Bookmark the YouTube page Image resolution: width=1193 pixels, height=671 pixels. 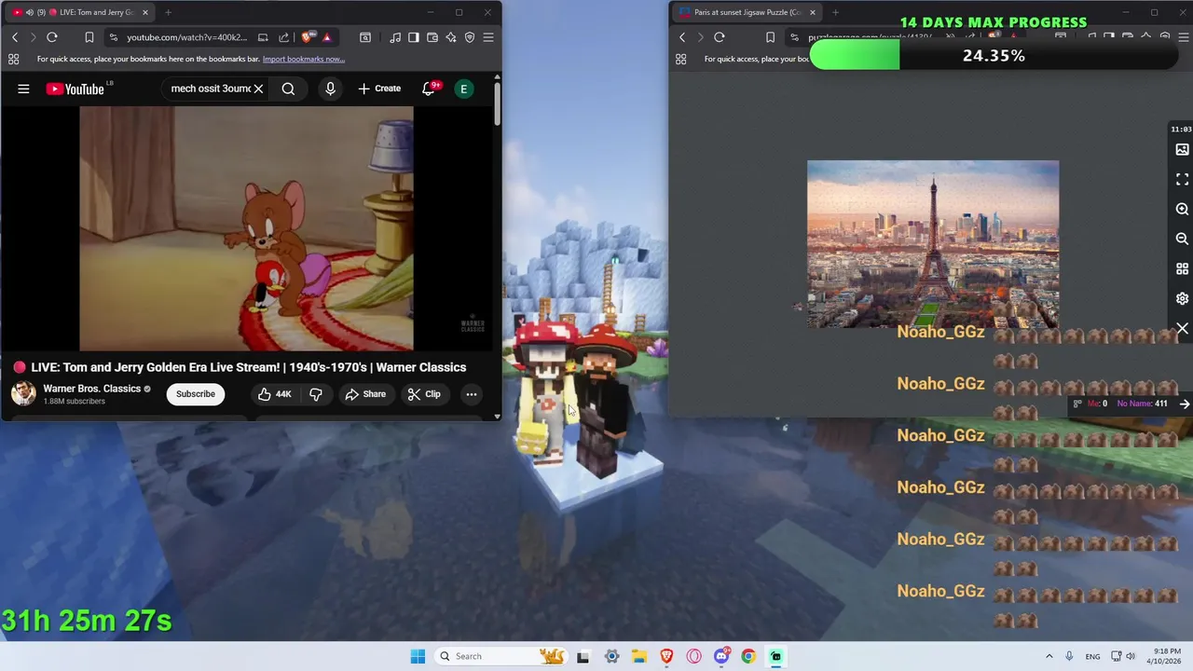click(x=89, y=37)
